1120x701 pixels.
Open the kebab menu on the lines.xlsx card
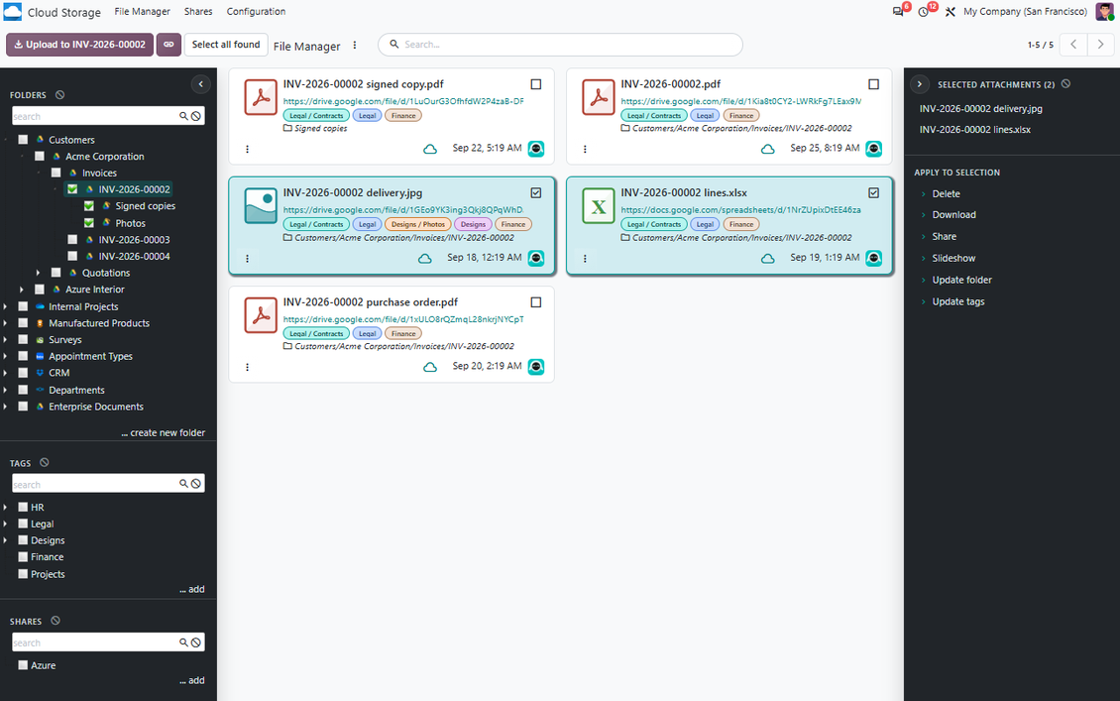tap(585, 258)
